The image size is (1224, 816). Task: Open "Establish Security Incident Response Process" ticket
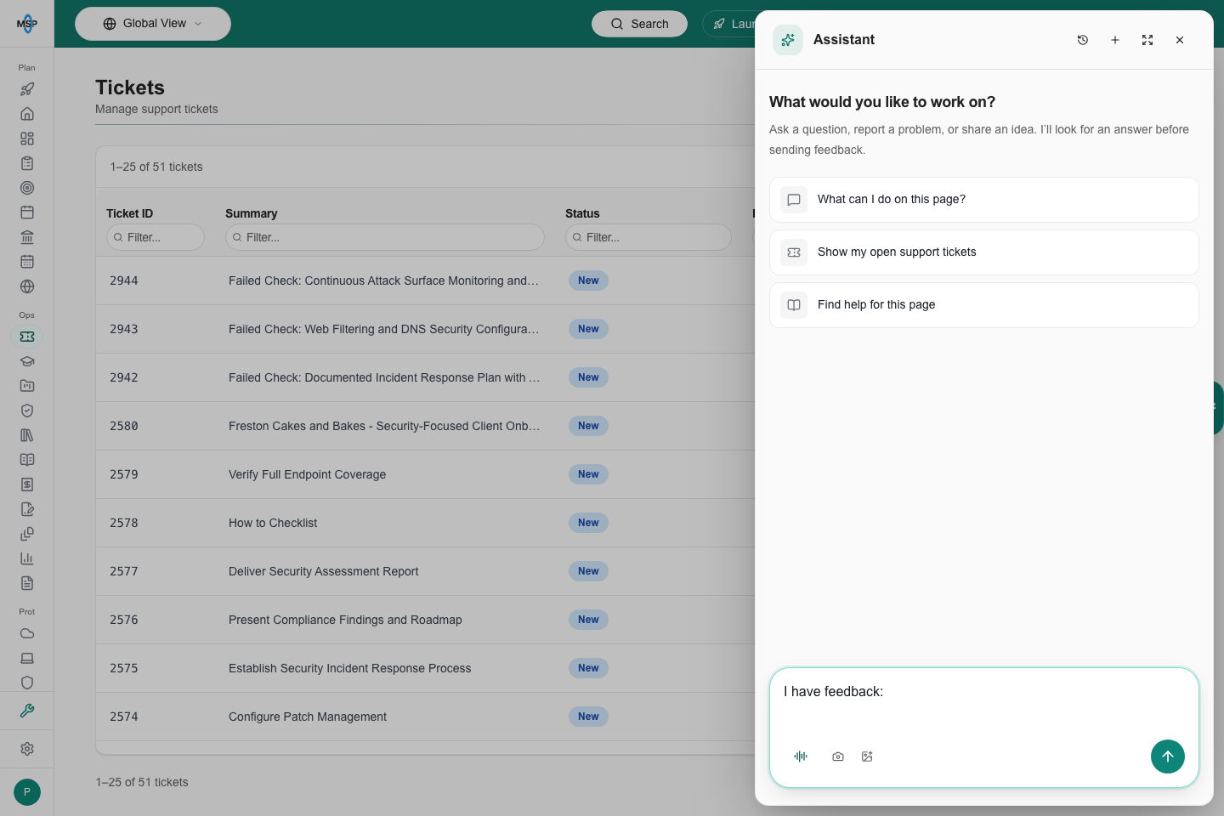[349, 668]
